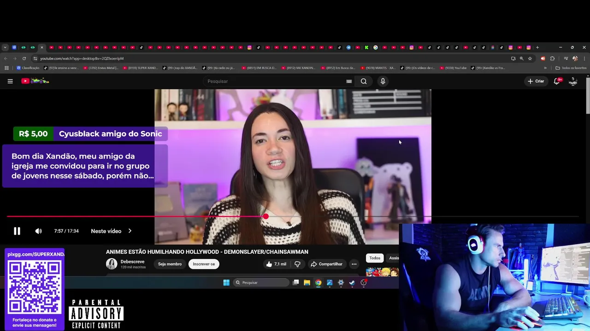Viewport: 590px width, 331px height.
Task: Open the Steam icon on the taskbar
Action: coord(352,282)
